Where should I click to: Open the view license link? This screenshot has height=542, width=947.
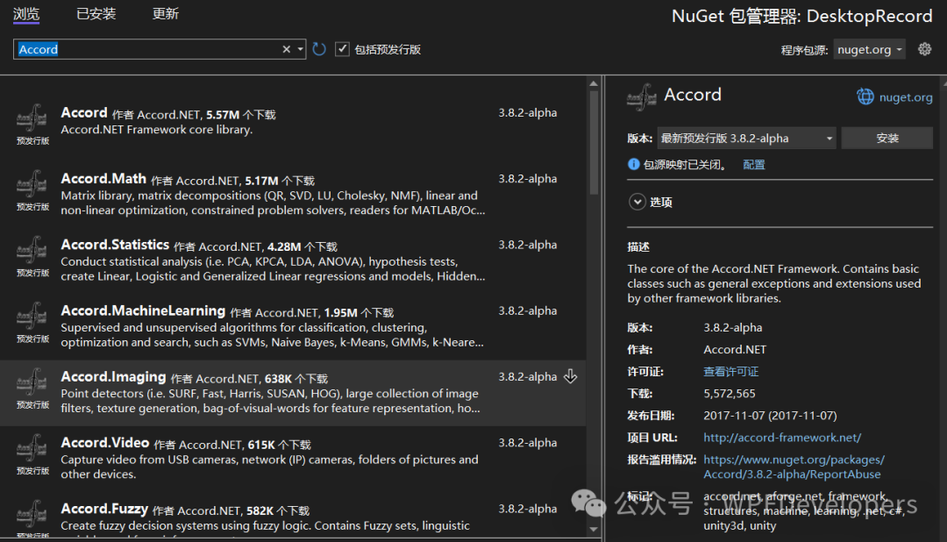(x=730, y=372)
